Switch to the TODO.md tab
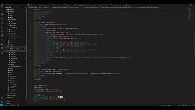 click(32, 5)
